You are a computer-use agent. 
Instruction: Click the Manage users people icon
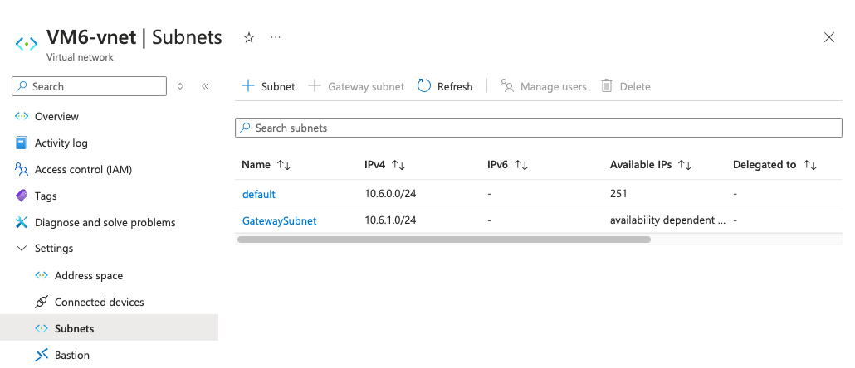[x=507, y=85]
